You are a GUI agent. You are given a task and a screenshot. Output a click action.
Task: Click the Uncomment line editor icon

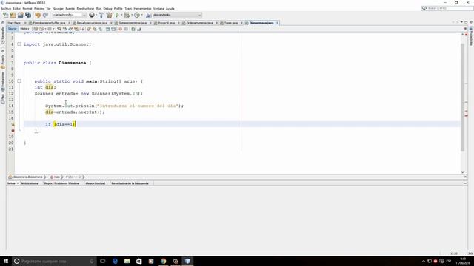(x=138, y=29)
